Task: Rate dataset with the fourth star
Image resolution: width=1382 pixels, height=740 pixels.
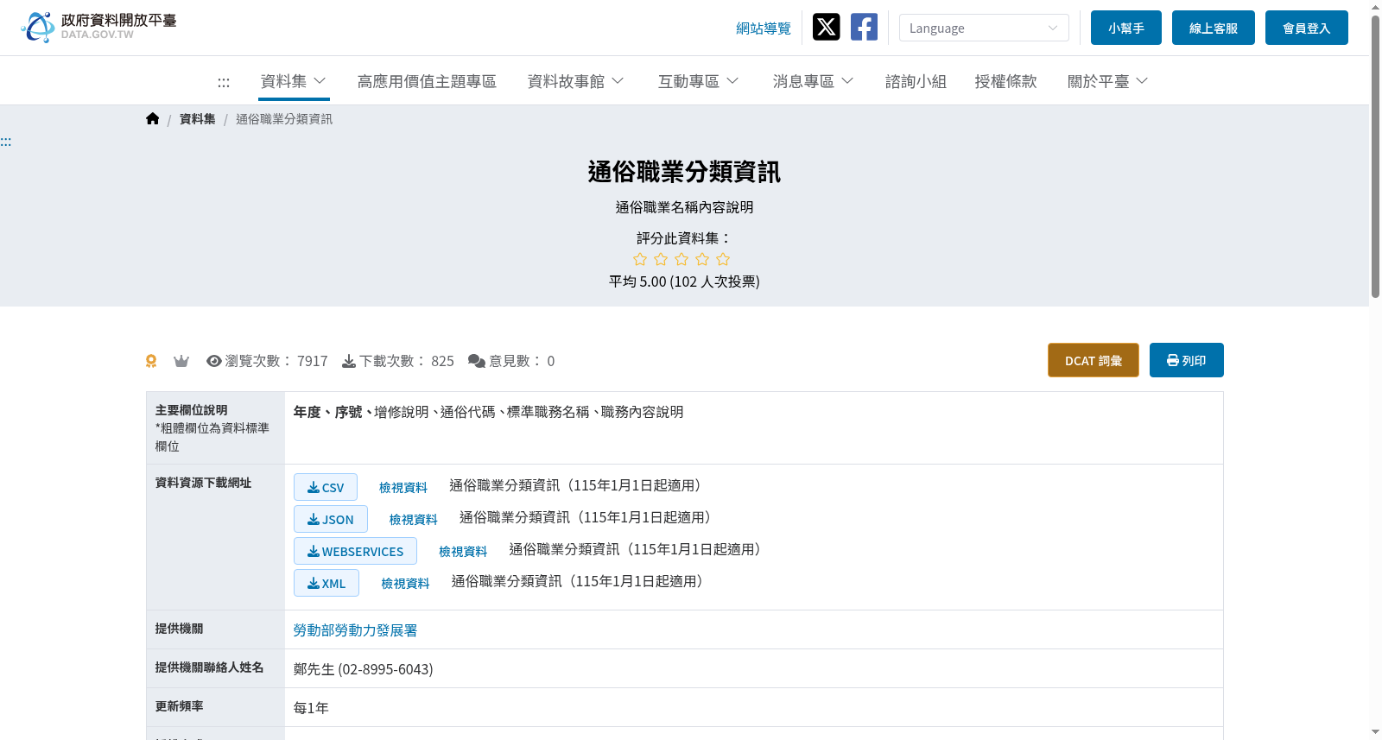Action: point(702,259)
